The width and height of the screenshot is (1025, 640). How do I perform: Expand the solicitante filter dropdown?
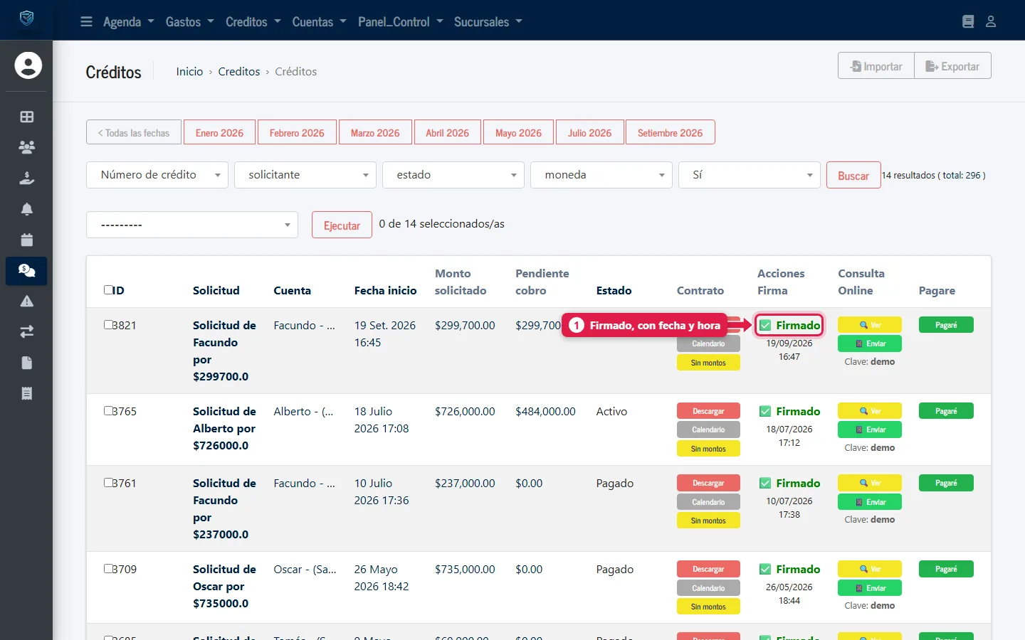(x=305, y=175)
